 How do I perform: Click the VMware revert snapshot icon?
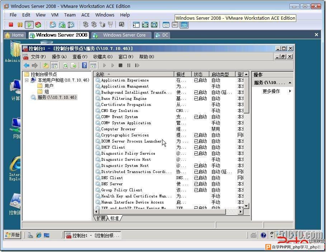click(x=62, y=25)
